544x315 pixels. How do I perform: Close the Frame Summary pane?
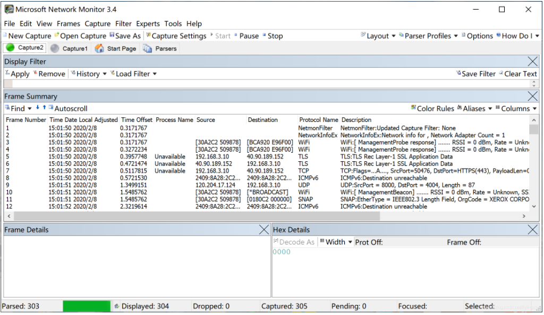pos(532,96)
